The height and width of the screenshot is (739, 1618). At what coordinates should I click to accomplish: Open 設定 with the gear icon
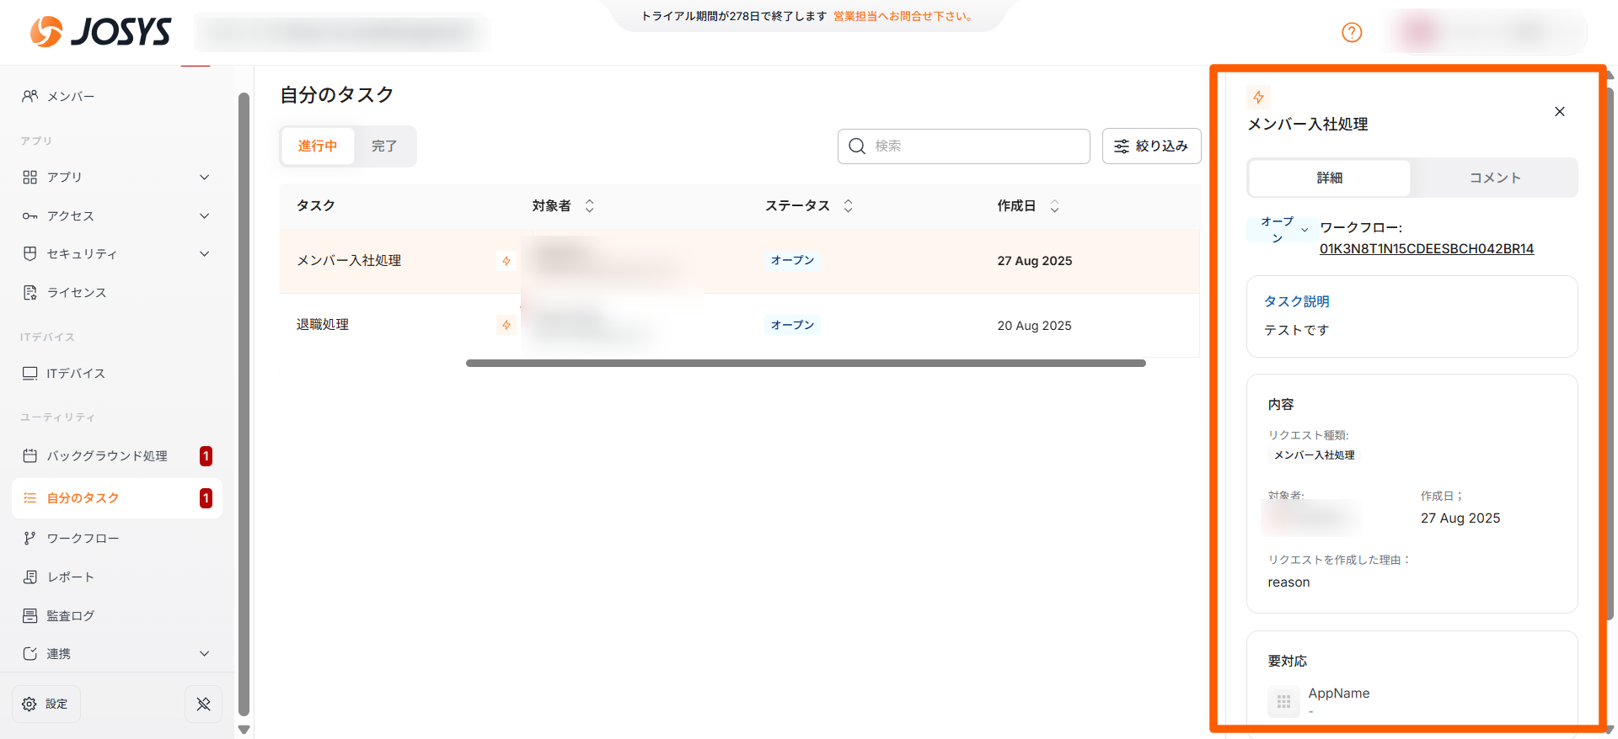click(x=46, y=704)
